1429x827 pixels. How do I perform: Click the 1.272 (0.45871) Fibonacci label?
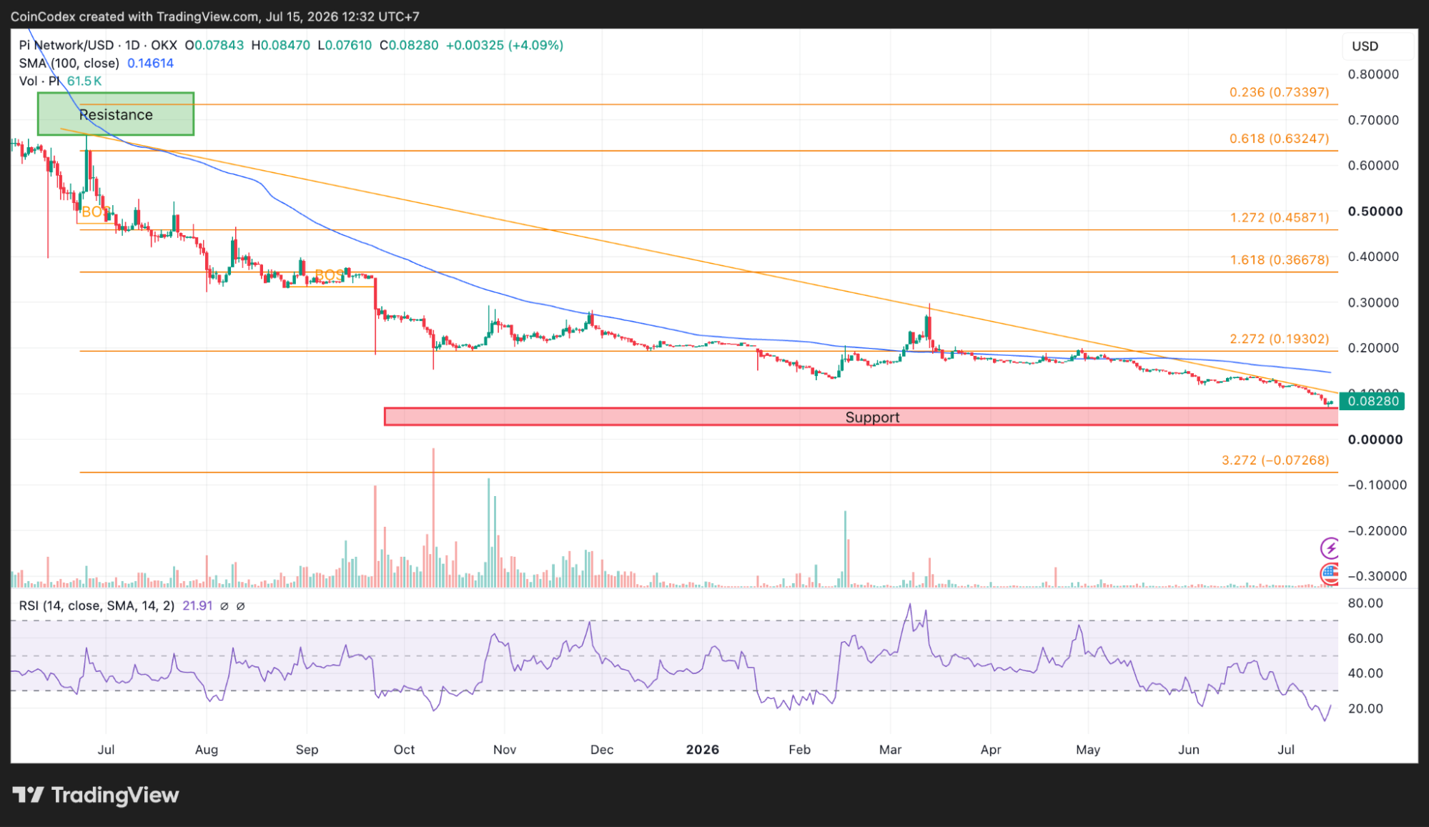1279,217
